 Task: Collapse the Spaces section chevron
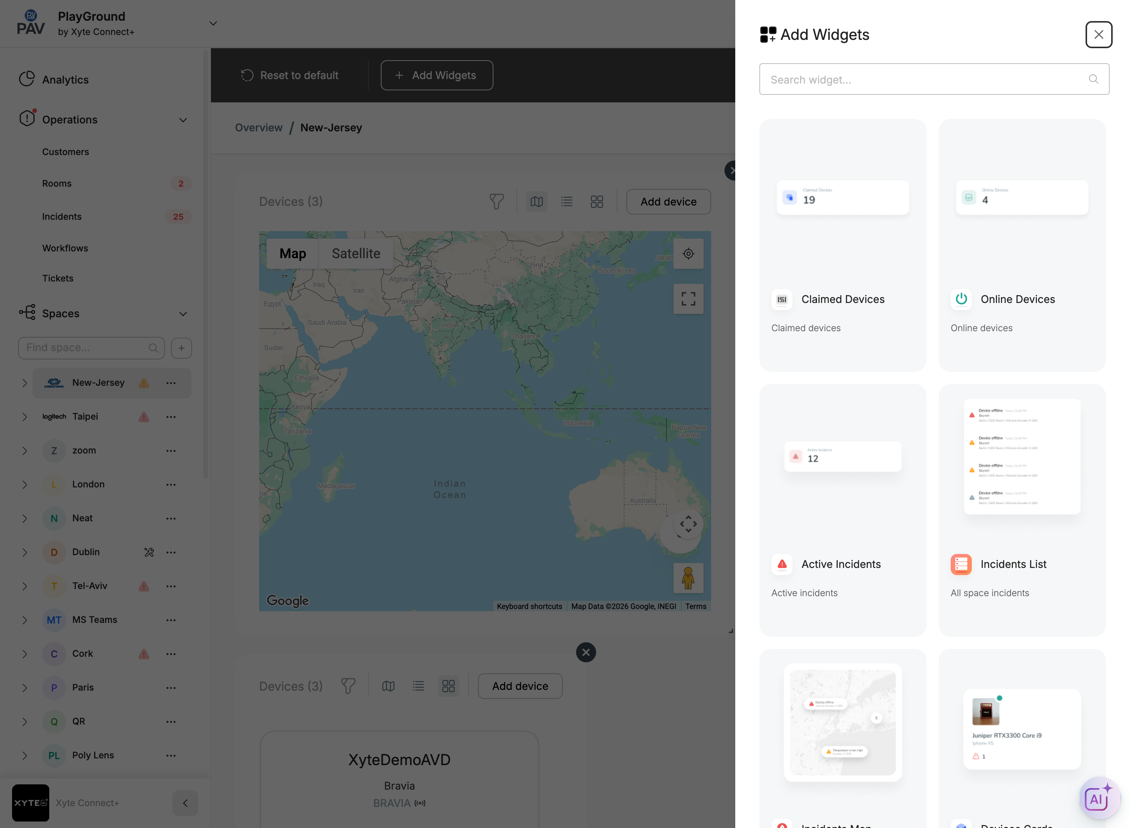coord(183,314)
